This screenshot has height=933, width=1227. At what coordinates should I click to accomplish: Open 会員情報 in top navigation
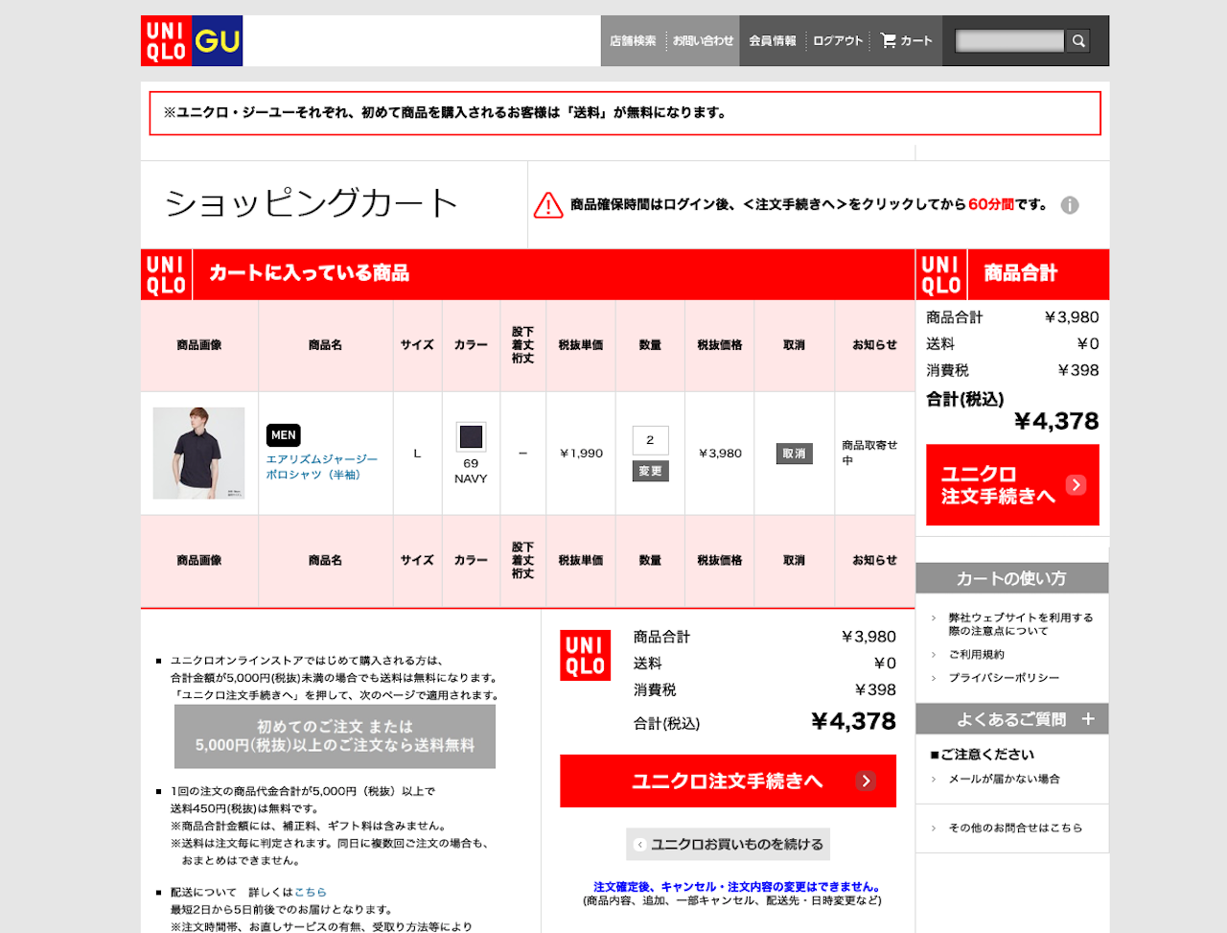coord(773,41)
